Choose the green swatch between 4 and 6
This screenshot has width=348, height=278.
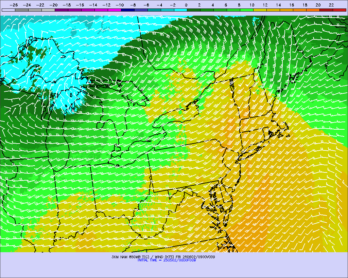point(220,10)
